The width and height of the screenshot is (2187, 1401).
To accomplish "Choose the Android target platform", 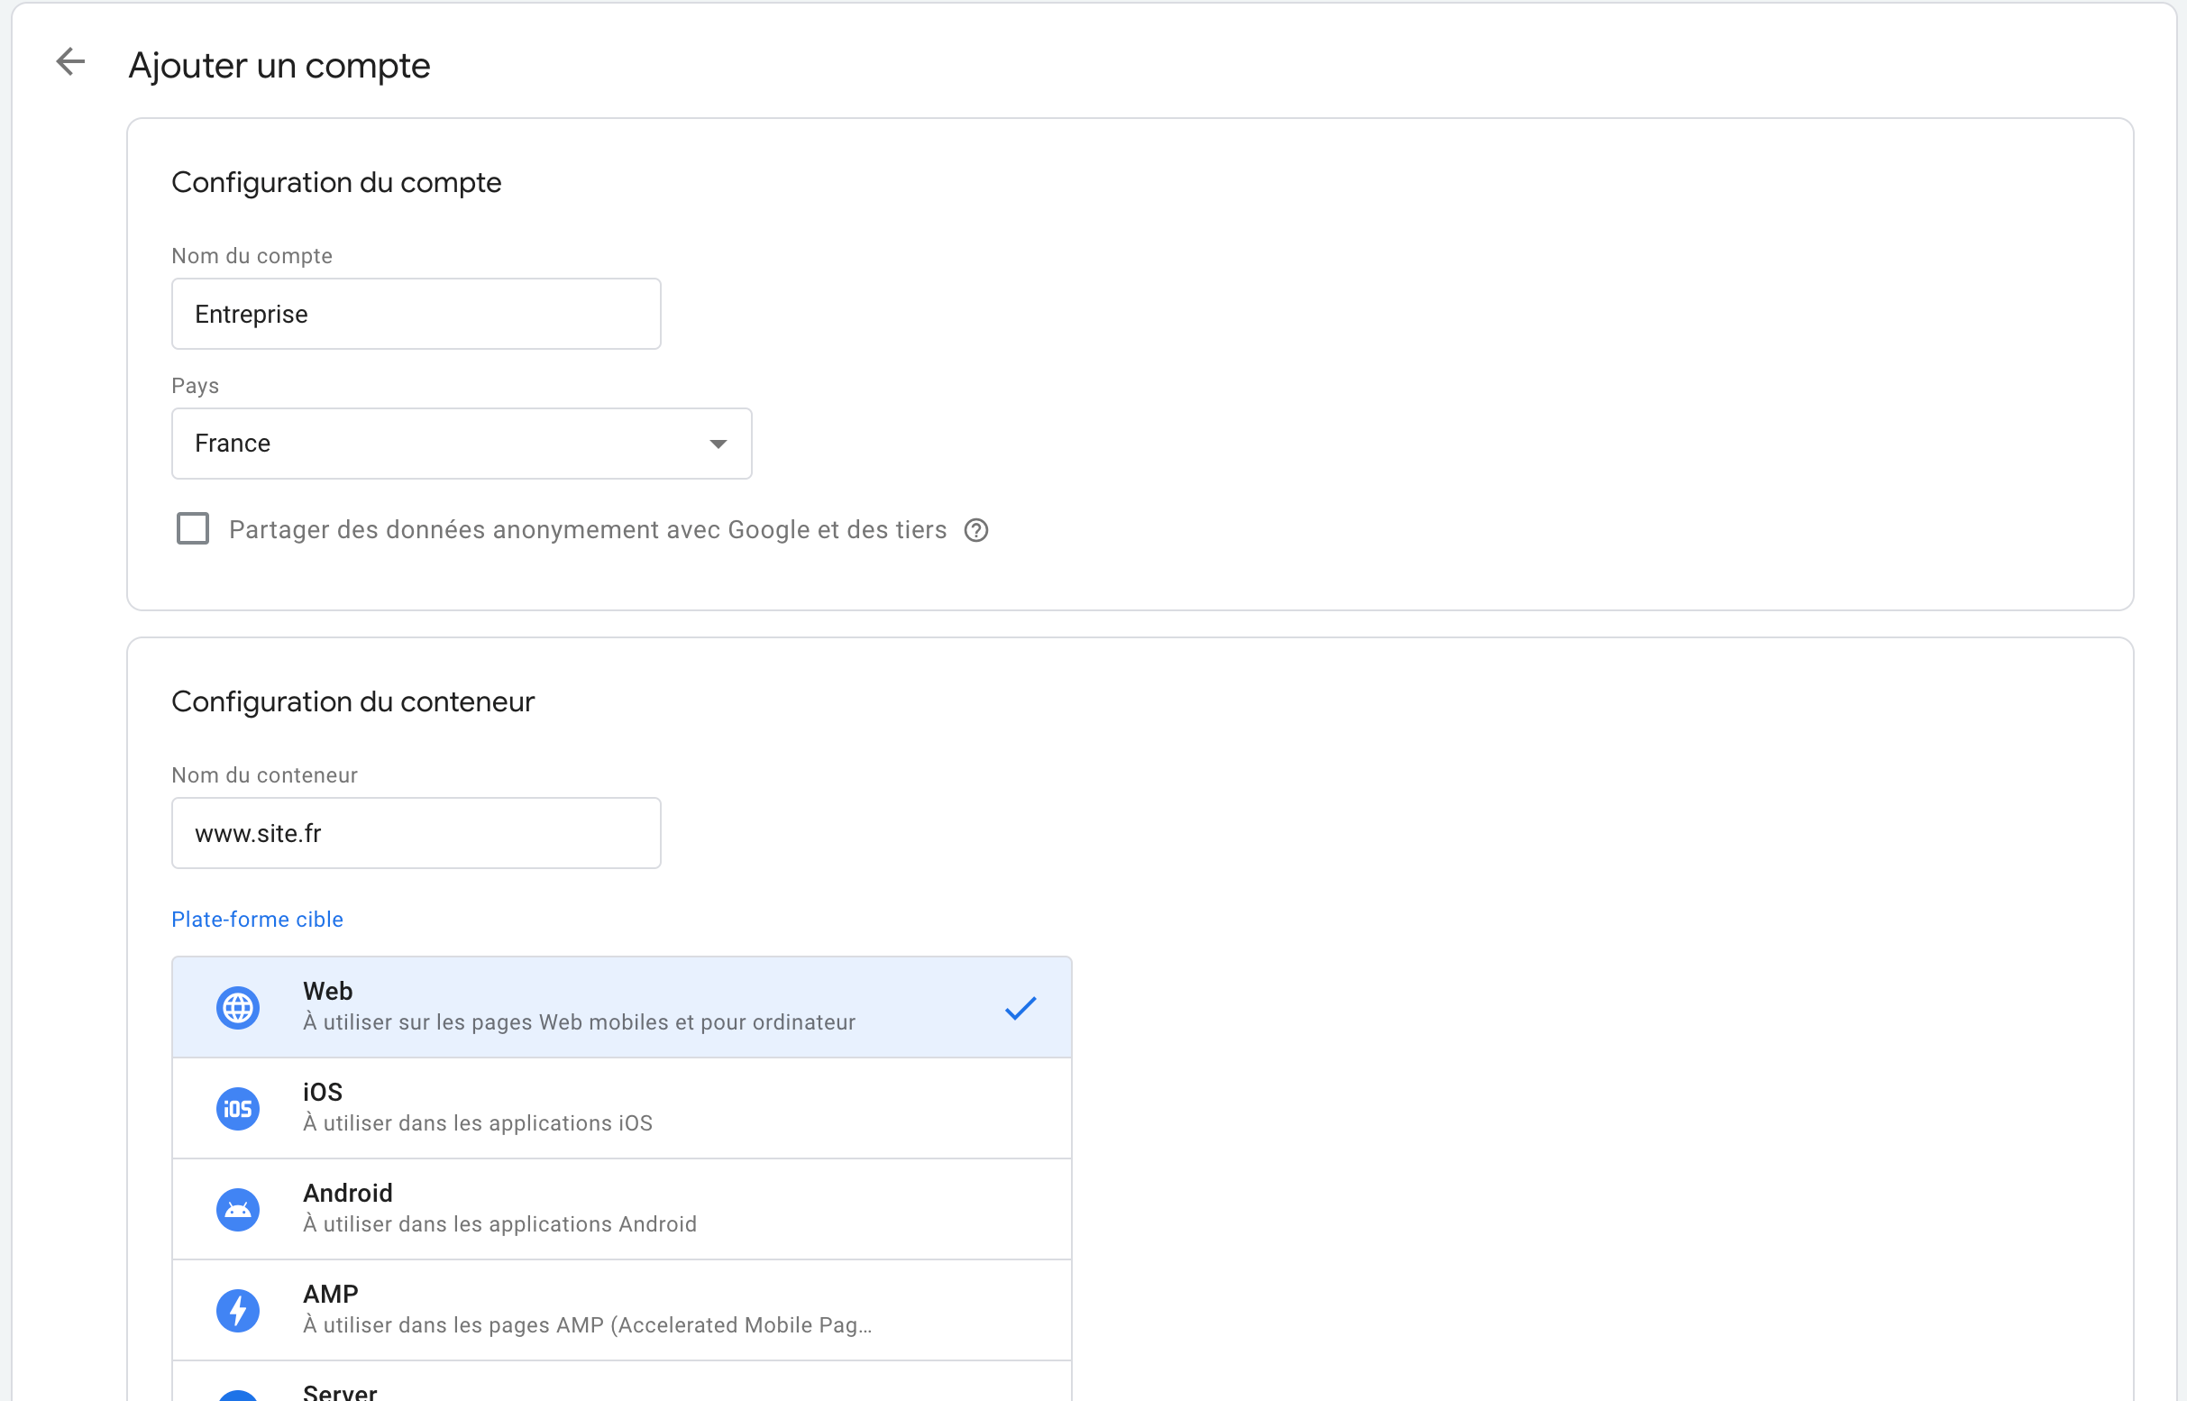I will click(x=621, y=1209).
